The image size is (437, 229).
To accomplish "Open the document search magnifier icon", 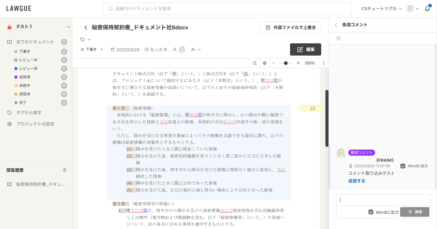I will pos(255,63).
